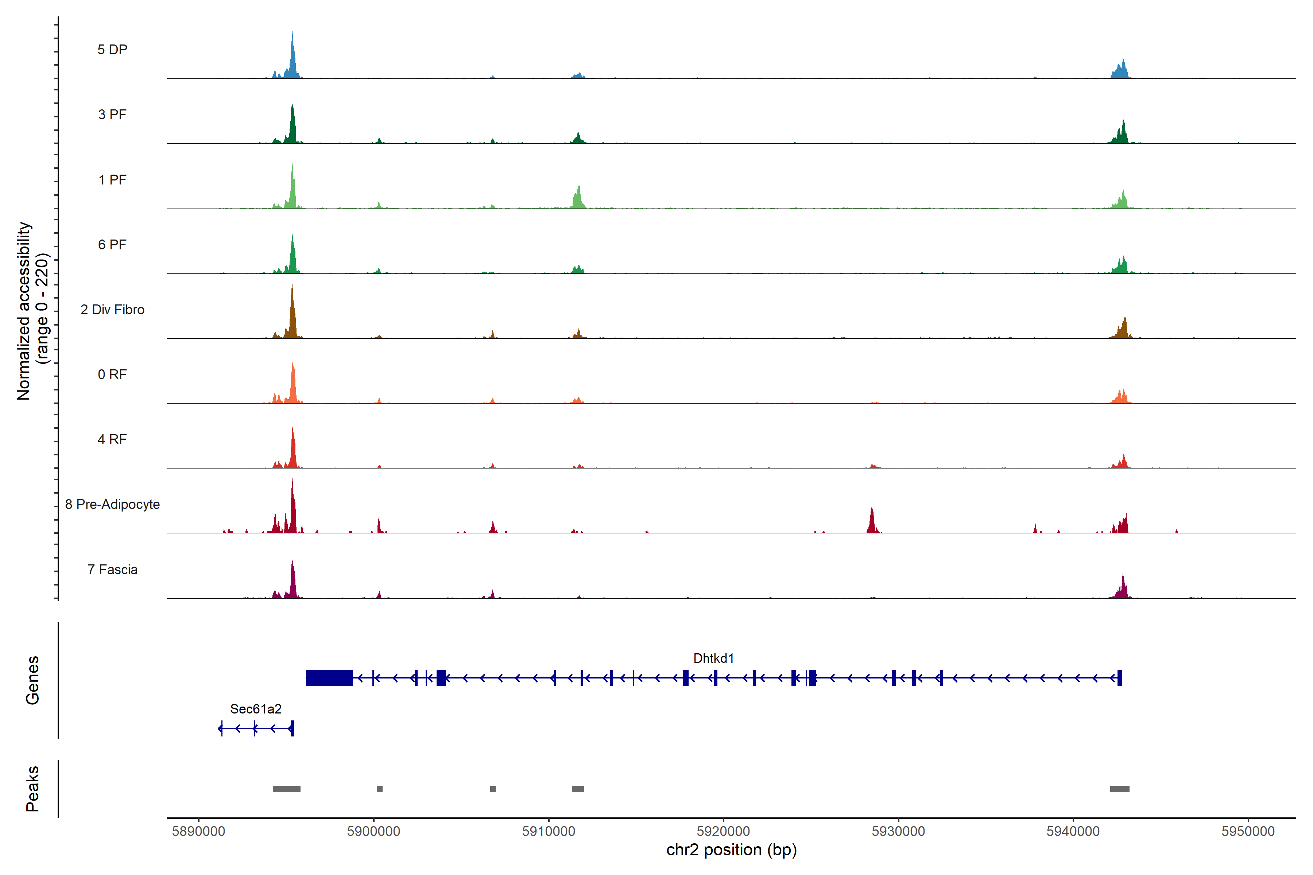Select the leftmost gray peak region bar
Screen dimensions: 1313x875
286,789
